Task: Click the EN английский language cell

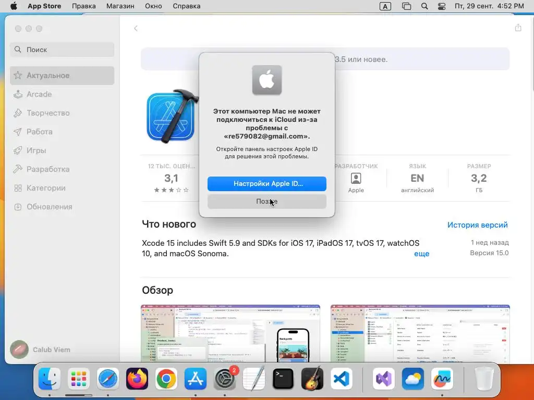Action: (418, 178)
